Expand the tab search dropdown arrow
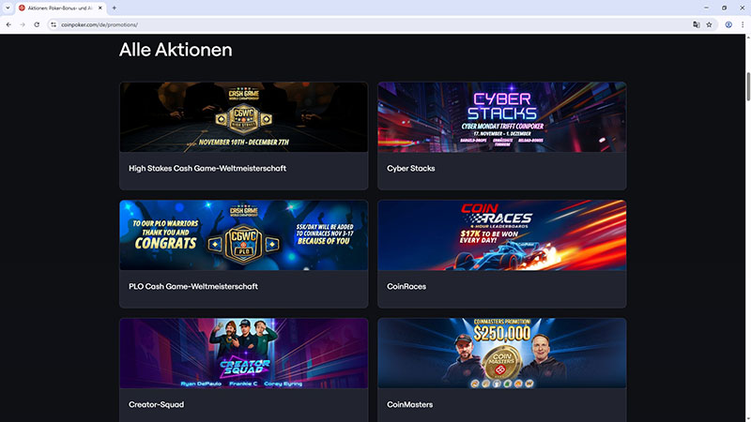This screenshot has width=751, height=422. 8,8
